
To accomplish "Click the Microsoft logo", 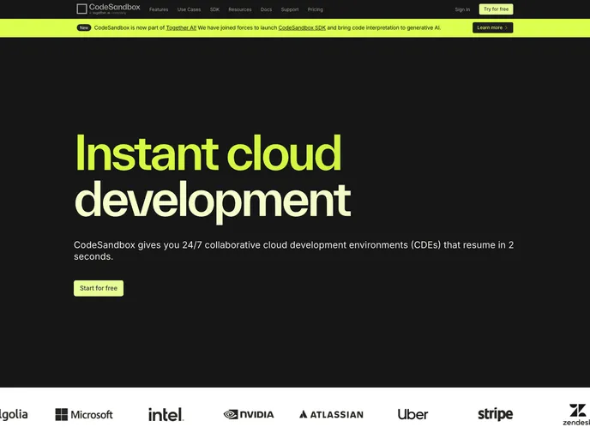I will coord(84,414).
